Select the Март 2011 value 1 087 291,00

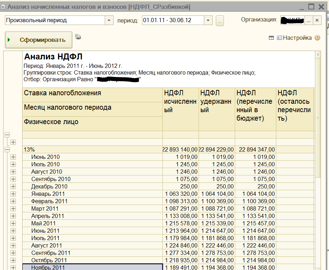click(180, 208)
